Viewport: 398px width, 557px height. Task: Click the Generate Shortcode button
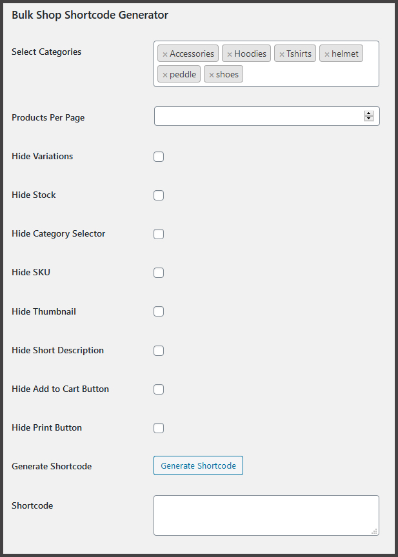(198, 465)
